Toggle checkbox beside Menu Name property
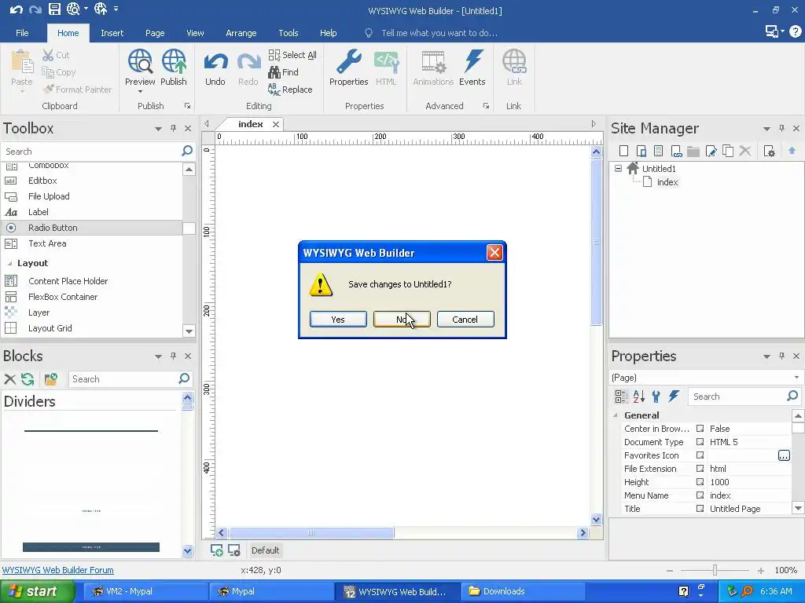805x603 pixels. (x=700, y=495)
